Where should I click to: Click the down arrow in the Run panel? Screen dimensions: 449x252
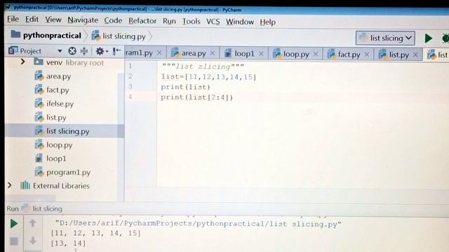[33, 240]
